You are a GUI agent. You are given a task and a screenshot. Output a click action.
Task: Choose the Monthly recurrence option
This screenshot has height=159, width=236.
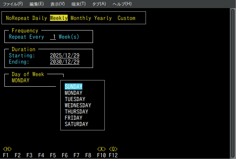(x=81, y=18)
